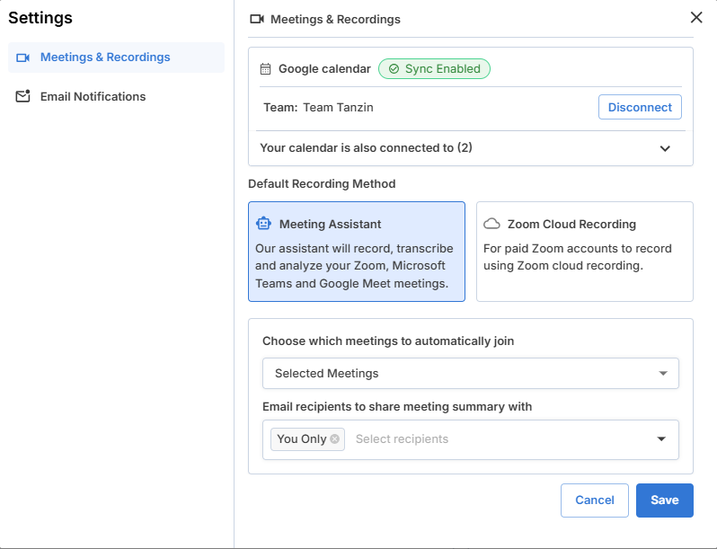
Task: Click the 'Settings' title text
Action: pos(40,18)
